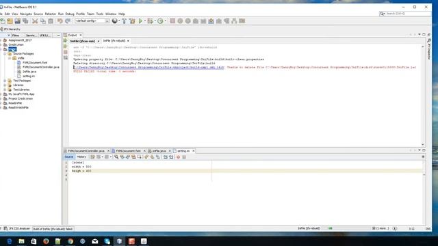438x246 pixels.
Task: Open the Help menu
Action: pyautogui.click(x=122, y=14)
